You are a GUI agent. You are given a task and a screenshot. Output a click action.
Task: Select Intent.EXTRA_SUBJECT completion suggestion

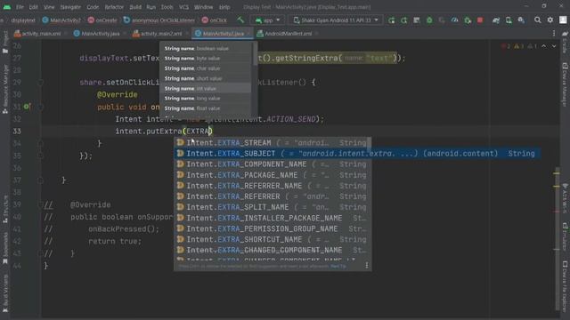click(357, 154)
